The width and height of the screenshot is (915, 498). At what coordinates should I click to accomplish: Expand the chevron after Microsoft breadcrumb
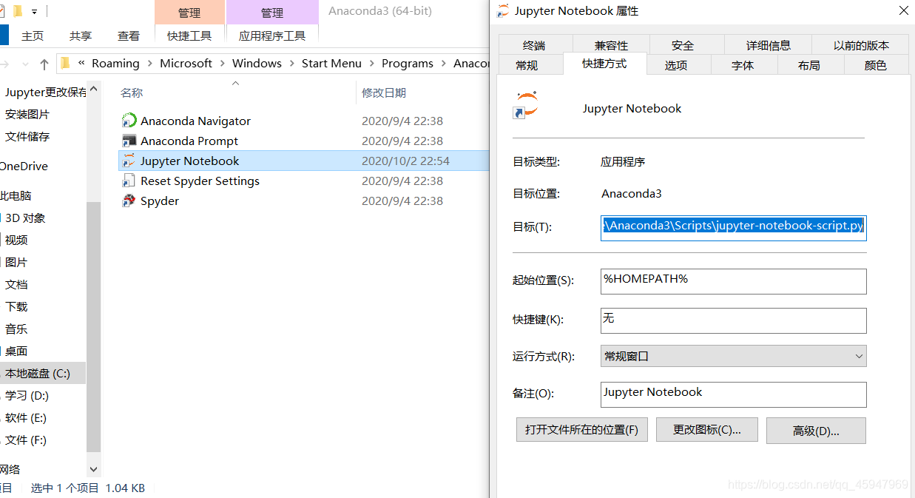(x=222, y=64)
